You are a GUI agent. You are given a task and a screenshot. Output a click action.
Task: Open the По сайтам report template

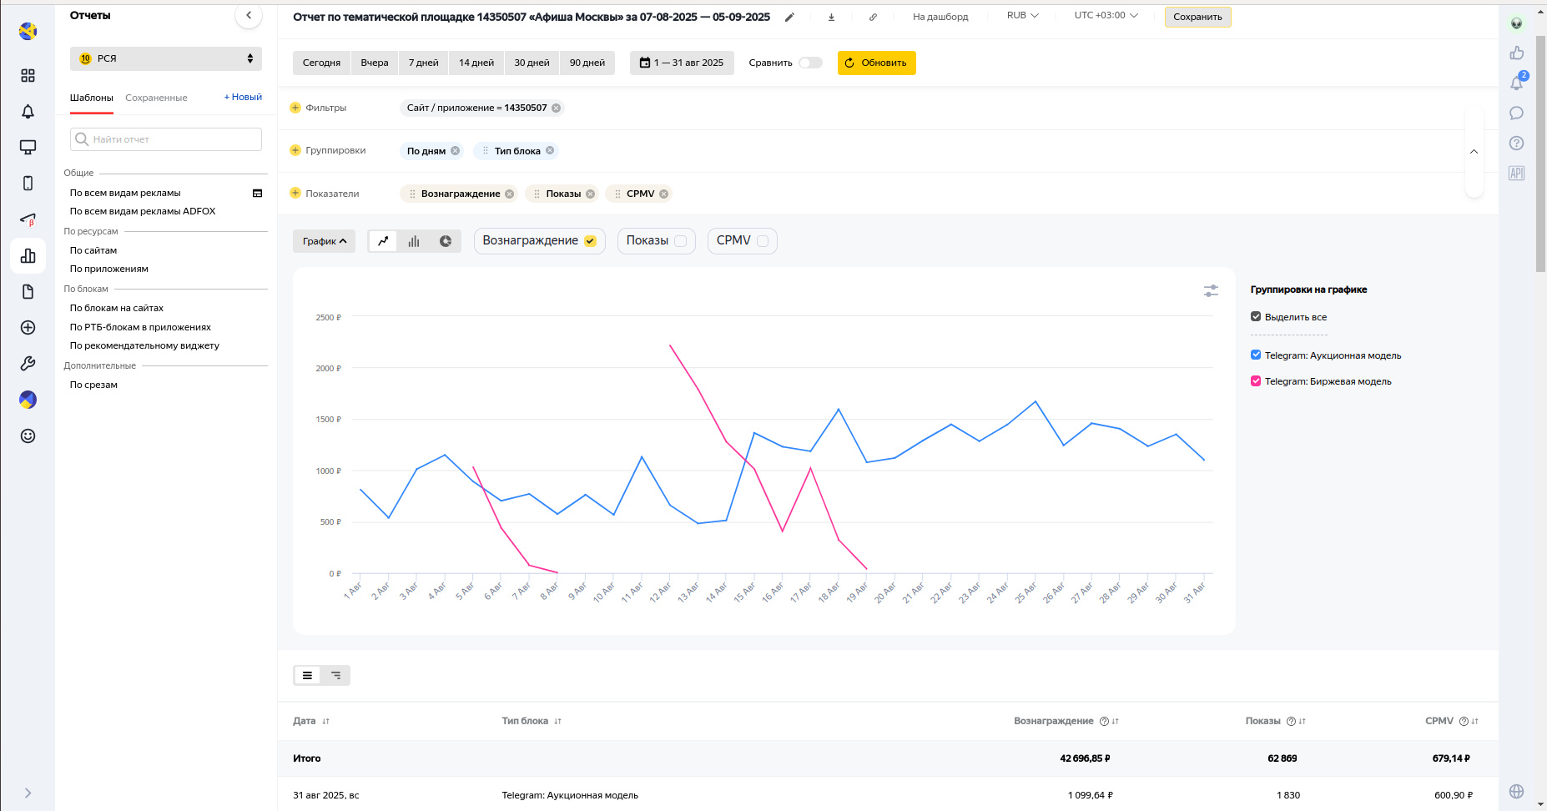[93, 250]
